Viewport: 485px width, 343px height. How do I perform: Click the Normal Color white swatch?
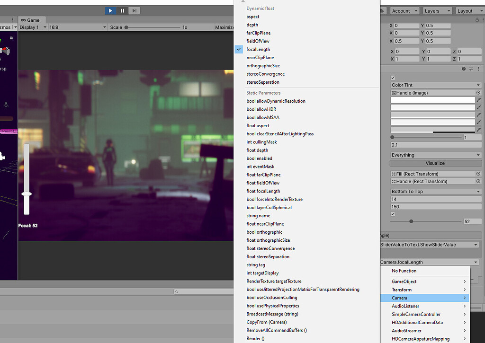coord(432,100)
